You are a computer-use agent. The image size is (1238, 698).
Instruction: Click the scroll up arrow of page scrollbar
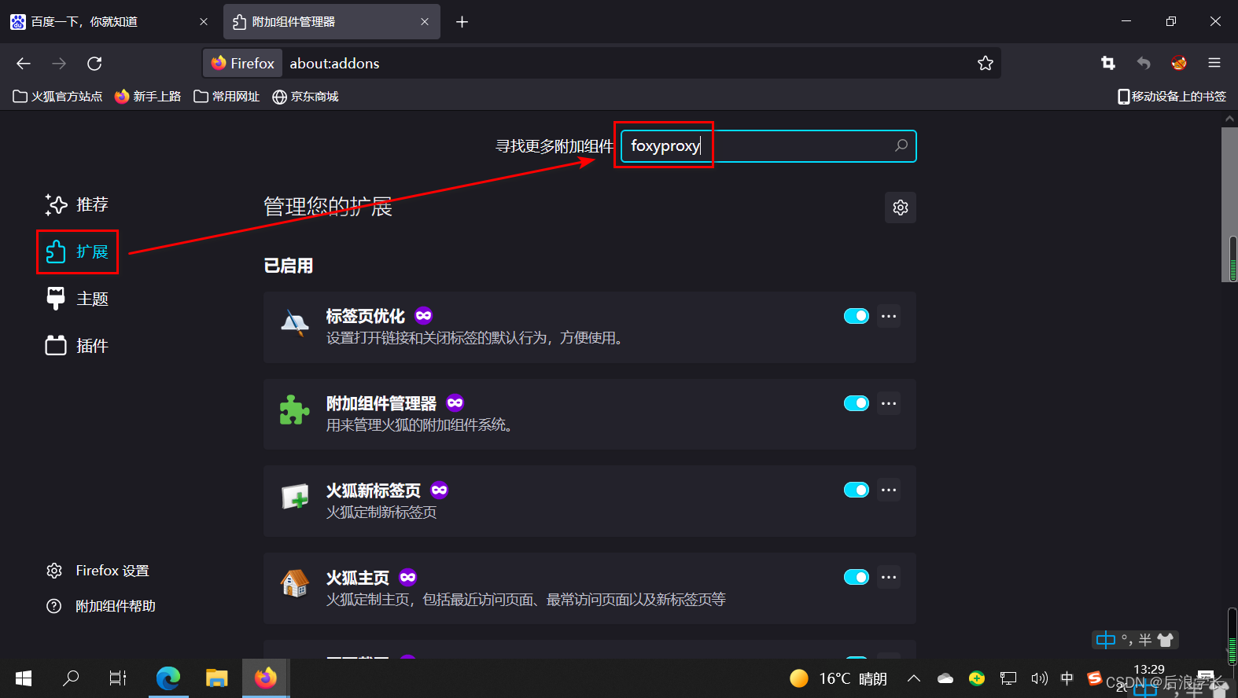click(1229, 119)
